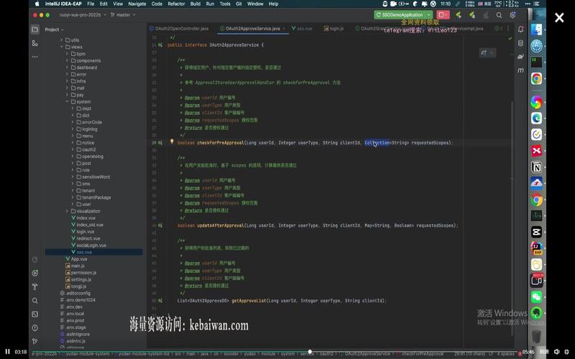This screenshot has width=575, height=359.
Task: Open the Notifications bell icon
Action: point(520,29)
